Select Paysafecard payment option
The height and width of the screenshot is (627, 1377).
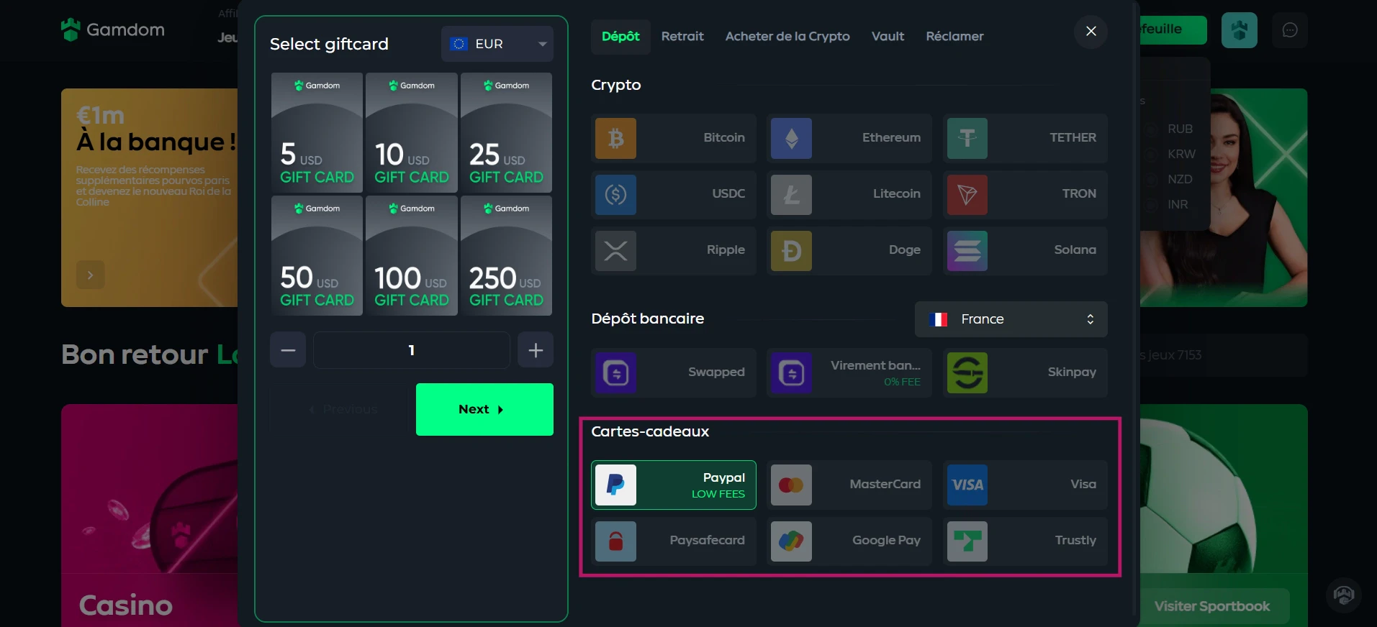click(674, 541)
